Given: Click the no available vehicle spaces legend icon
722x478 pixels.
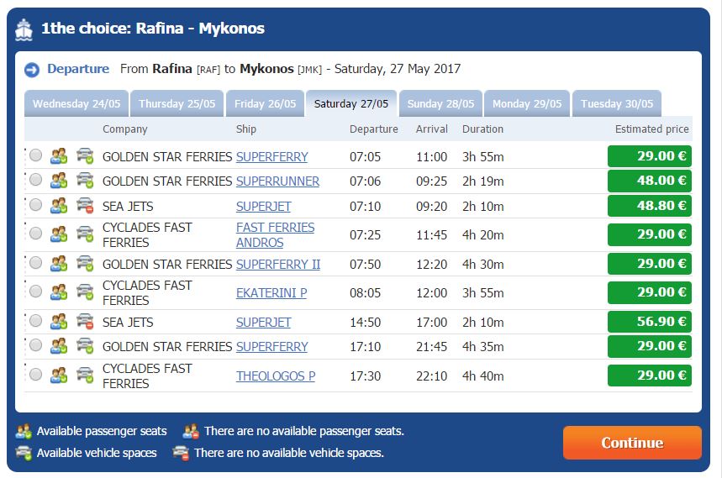Looking at the screenshot, I should 181,453.
